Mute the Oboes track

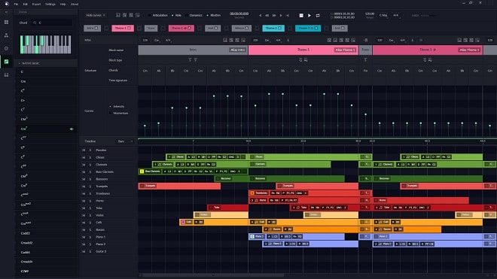[84, 157]
